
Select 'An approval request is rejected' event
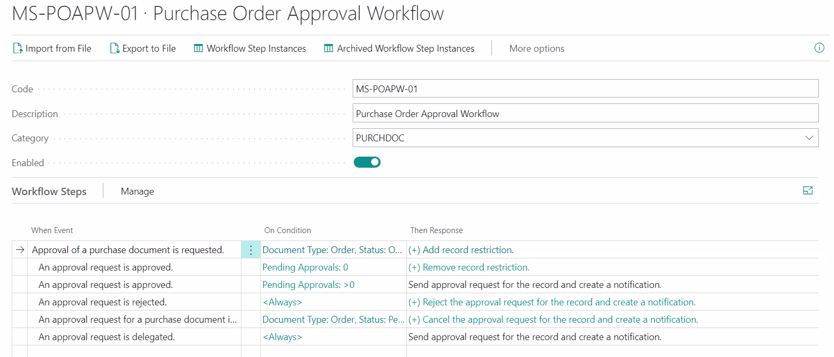coord(102,302)
